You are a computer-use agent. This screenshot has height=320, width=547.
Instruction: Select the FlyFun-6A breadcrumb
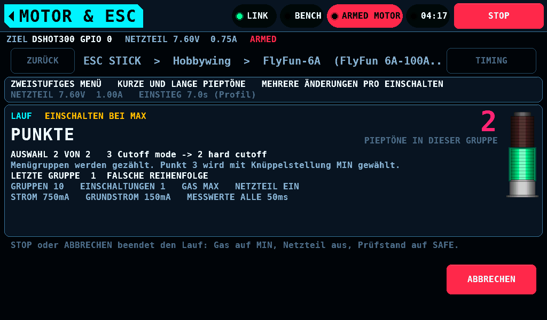(x=292, y=61)
